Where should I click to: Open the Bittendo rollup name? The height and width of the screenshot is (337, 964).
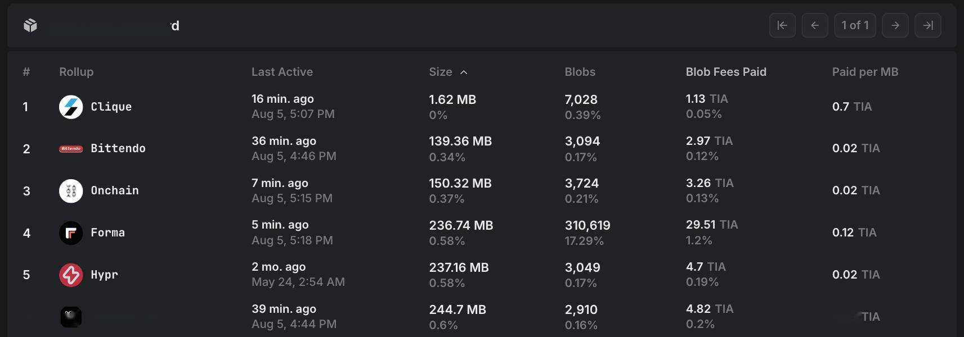click(x=118, y=148)
